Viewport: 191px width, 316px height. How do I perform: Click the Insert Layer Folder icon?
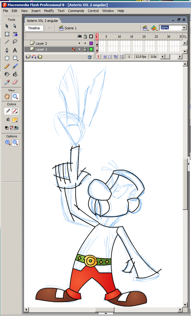39,57
